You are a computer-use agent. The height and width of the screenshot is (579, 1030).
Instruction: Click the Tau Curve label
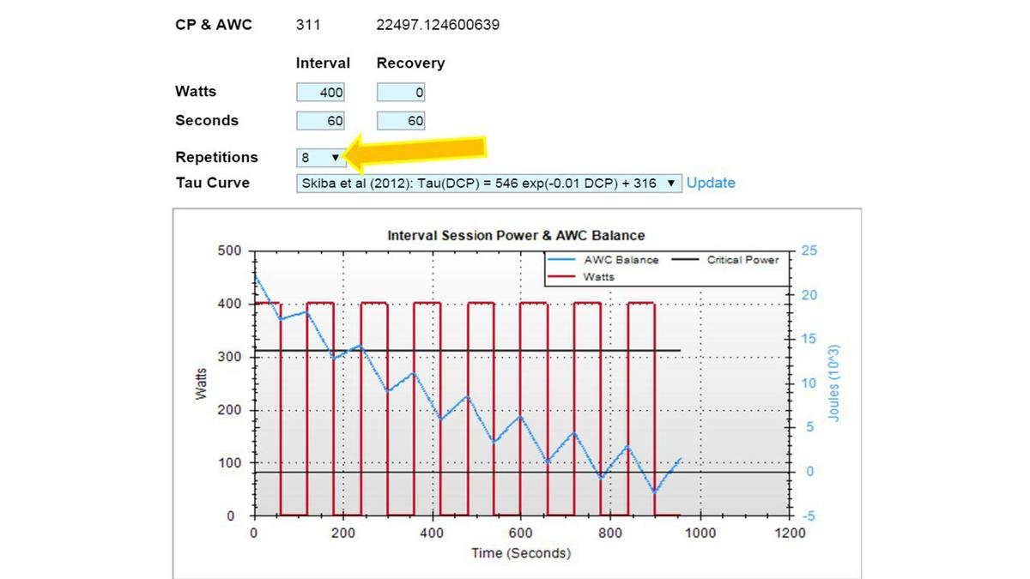click(212, 183)
